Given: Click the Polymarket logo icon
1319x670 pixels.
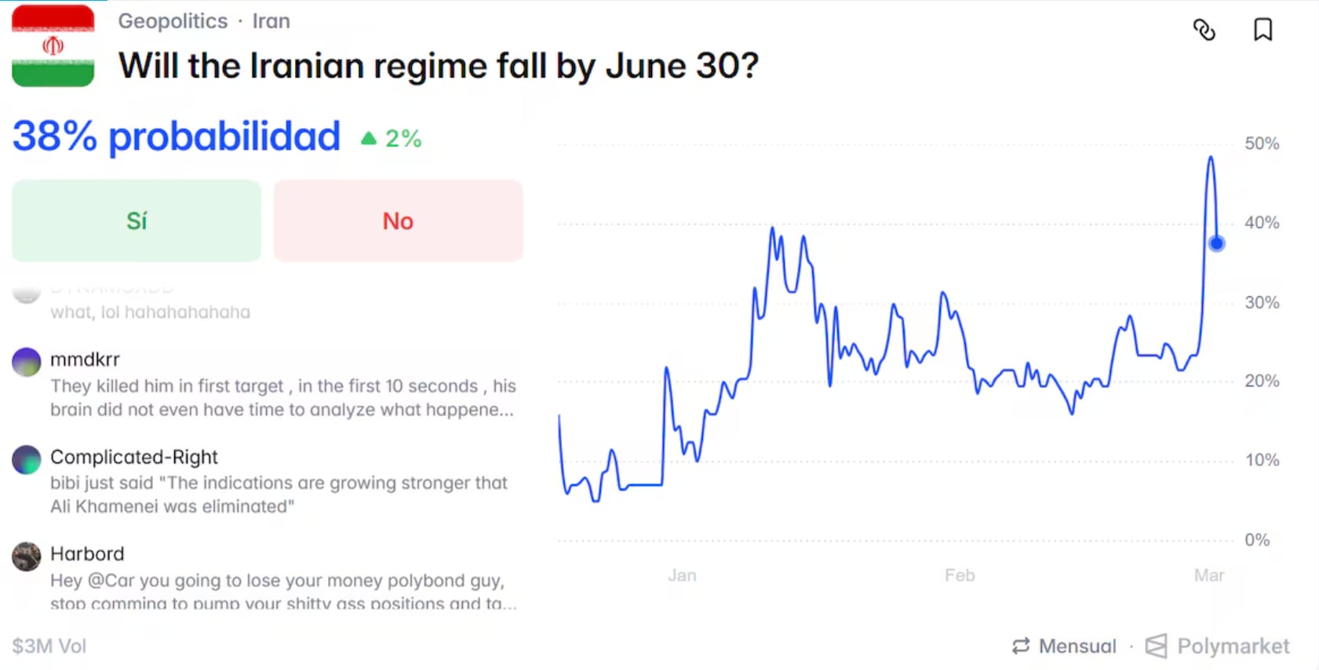Looking at the screenshot, I should pos(1156,646).
